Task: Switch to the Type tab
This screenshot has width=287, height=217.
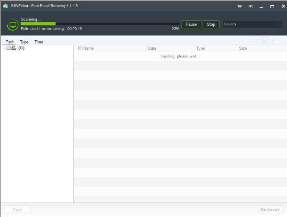Action: (24, 42)
